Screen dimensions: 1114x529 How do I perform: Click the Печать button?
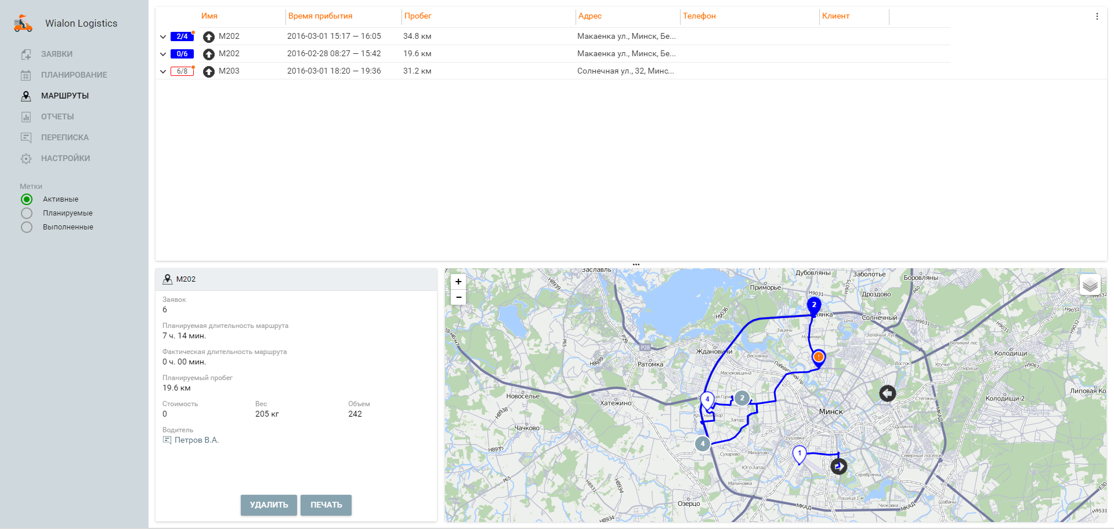click(x=326, y=505)
